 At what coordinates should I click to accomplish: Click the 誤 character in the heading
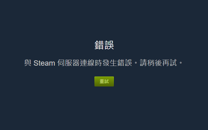coord(109,45)
